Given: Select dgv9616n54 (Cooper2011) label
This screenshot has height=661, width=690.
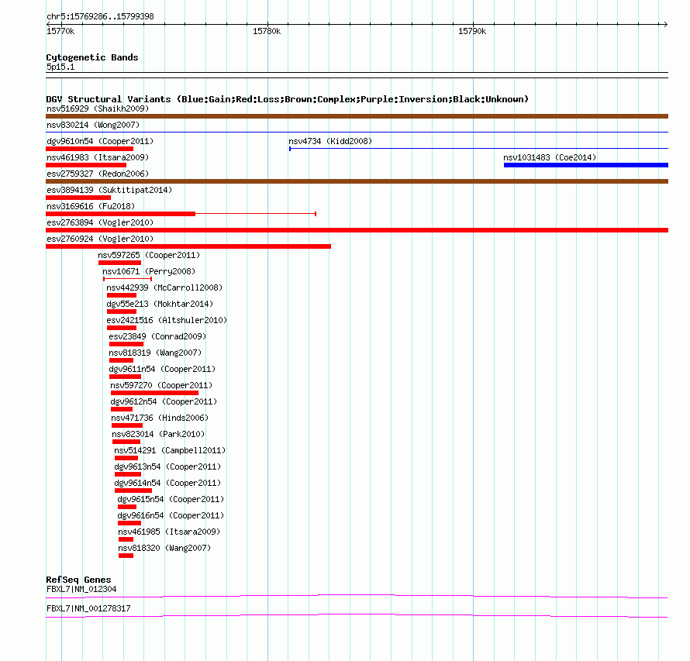Looking at the screenshot, I should (171, 515).
